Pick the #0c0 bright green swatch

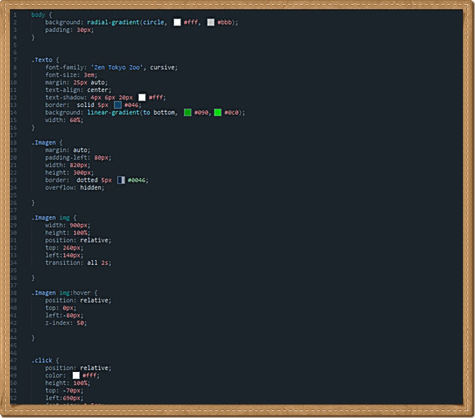point(218,113)
